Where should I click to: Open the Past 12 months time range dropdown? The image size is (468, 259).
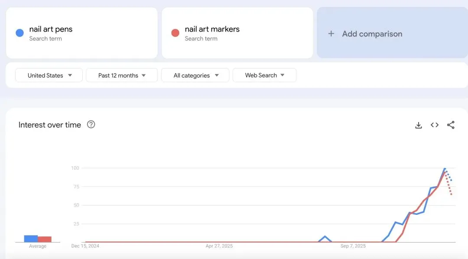(x=121, y=75)
